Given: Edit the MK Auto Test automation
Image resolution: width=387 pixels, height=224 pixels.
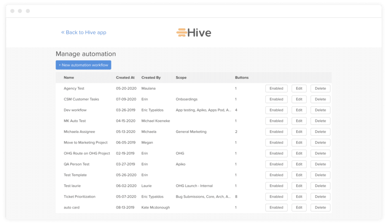Looking at the screenshot, I should pyautogui.click(x=299, y=121).
